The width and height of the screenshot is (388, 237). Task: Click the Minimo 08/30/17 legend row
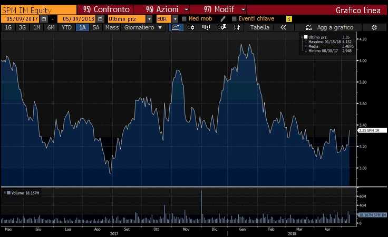click(330, 50)
